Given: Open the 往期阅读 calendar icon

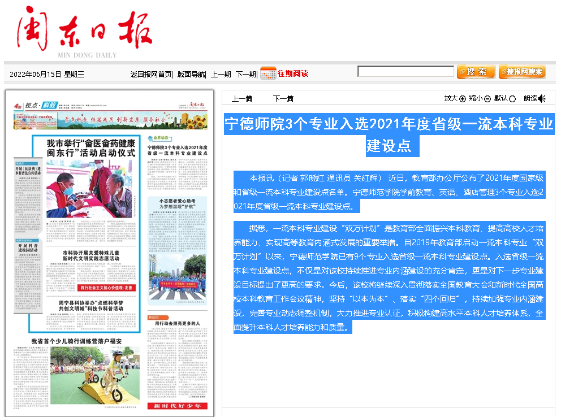Looking at the screenshot, I should (267, 73).
